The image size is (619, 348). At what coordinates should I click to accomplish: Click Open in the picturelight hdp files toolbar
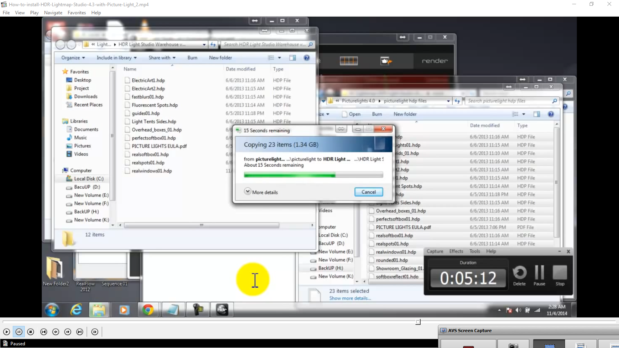point(351,114)
